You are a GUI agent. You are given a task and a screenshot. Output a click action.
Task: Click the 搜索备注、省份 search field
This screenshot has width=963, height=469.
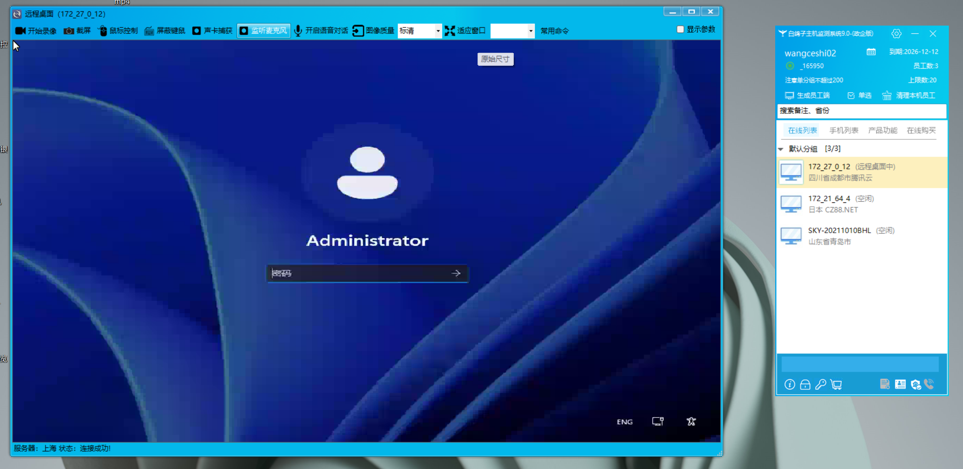pos(861,111)
